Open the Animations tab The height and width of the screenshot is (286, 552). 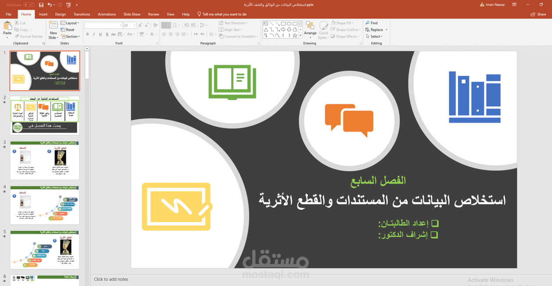pos(107,14)
